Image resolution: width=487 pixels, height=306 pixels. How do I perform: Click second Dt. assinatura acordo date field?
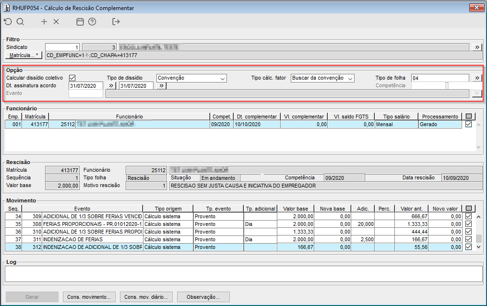tap(136, 86)
